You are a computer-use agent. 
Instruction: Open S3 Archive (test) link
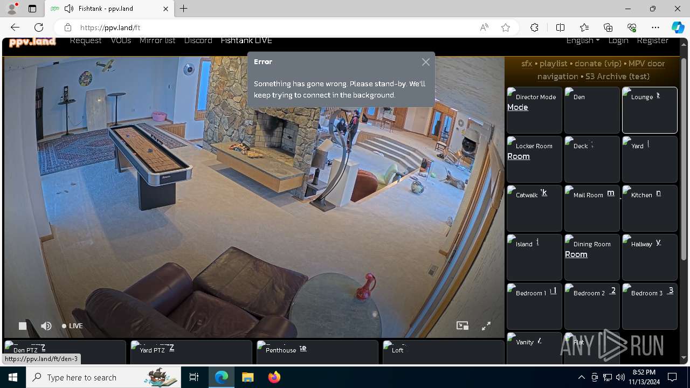[x=617, y=77]
